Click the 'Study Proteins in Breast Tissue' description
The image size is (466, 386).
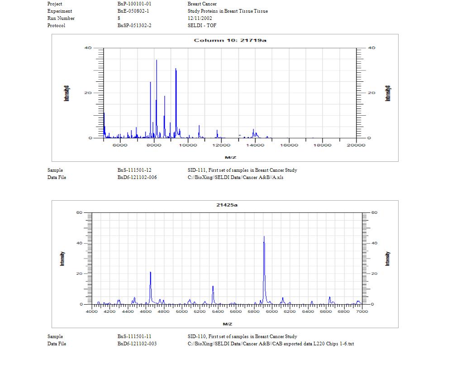coord(228,11)
